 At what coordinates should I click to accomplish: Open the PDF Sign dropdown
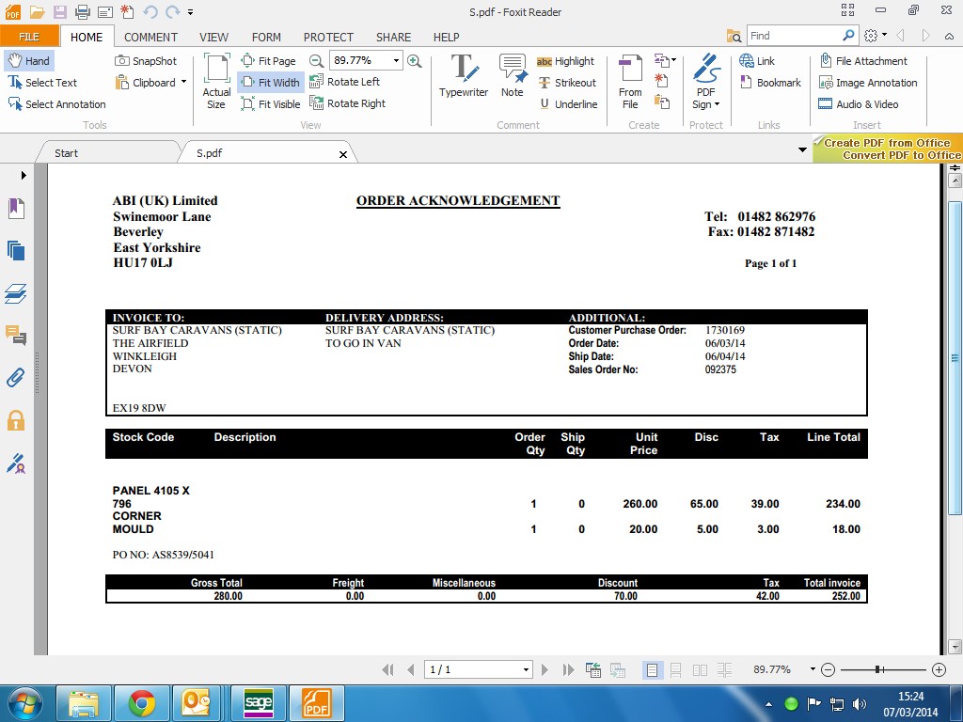click(x=705, y=82)
